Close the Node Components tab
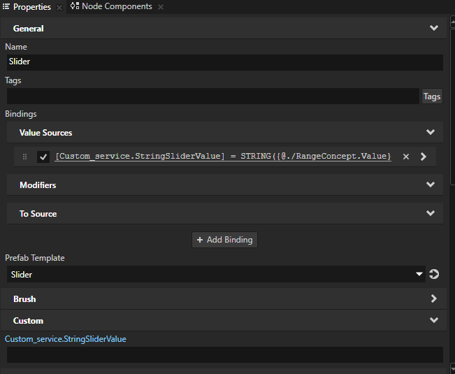The image size is (455, 374). [161, 7]
